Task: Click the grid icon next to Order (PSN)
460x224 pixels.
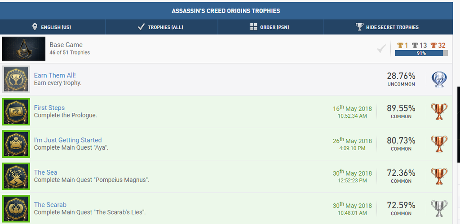Action: coord(253,27)
